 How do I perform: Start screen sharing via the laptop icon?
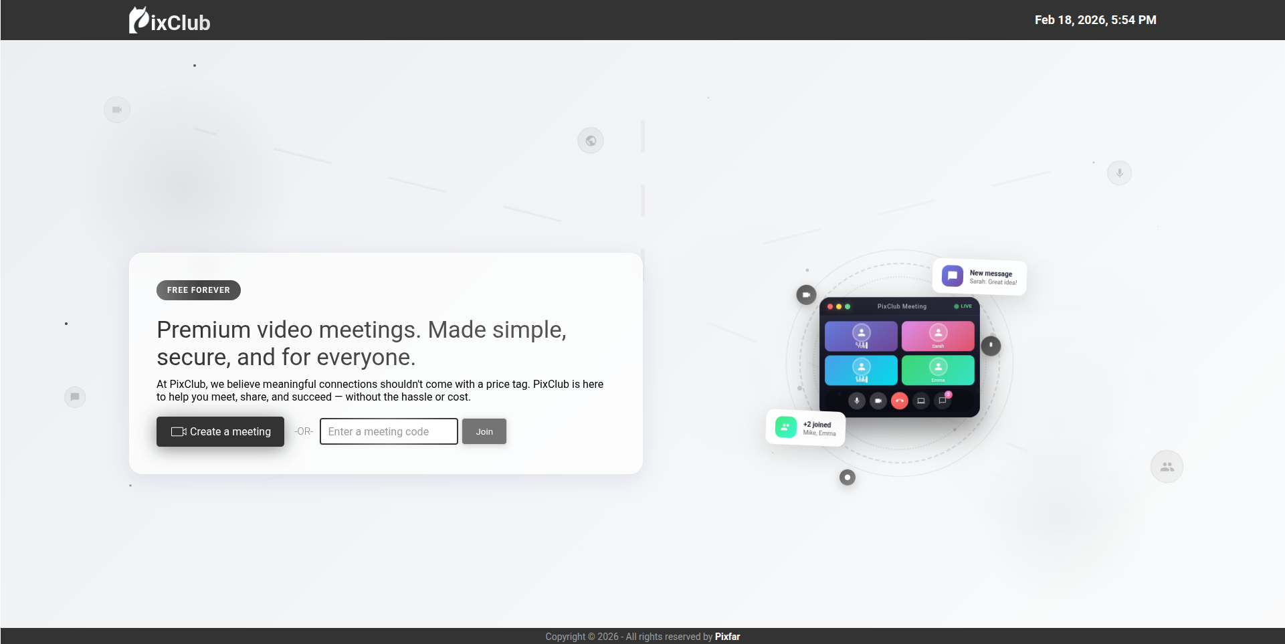pos(922,401)
